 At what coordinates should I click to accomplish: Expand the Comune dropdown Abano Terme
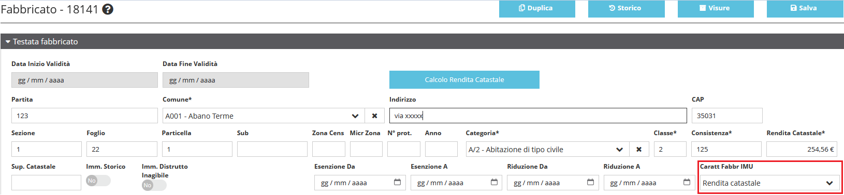264,116
